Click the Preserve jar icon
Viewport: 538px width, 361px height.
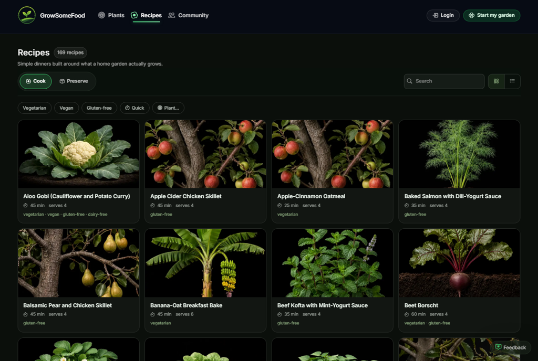pos(62,81)
